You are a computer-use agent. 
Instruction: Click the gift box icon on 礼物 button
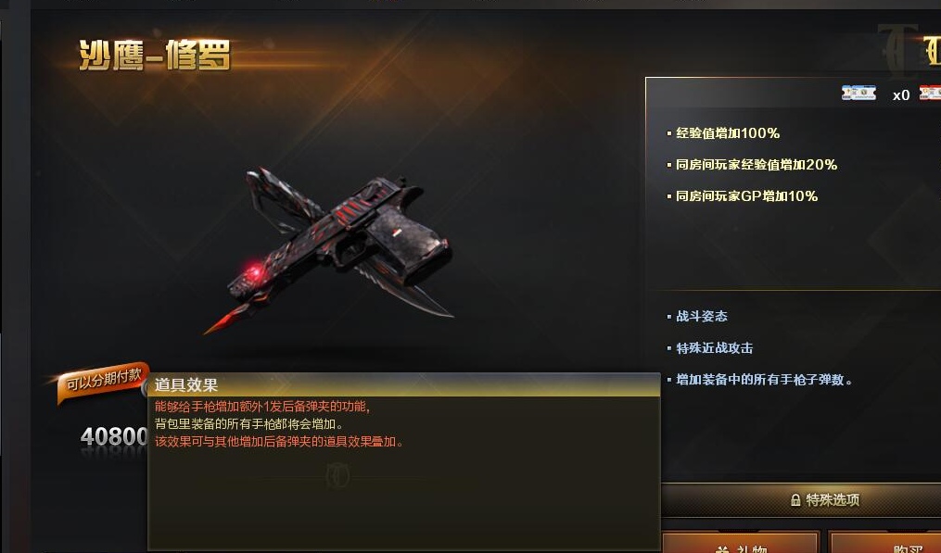click(x=722, y=548)
